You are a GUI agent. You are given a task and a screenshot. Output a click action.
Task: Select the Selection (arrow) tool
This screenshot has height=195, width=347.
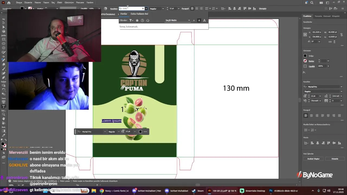4,23
